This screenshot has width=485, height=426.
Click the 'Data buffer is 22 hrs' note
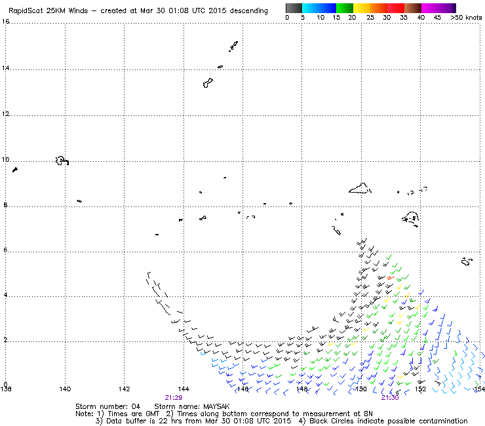point(144,421)
